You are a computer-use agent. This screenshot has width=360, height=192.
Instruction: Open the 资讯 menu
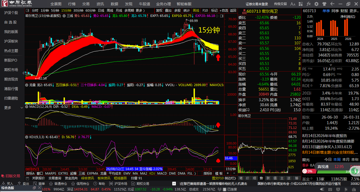coord(100,4)
